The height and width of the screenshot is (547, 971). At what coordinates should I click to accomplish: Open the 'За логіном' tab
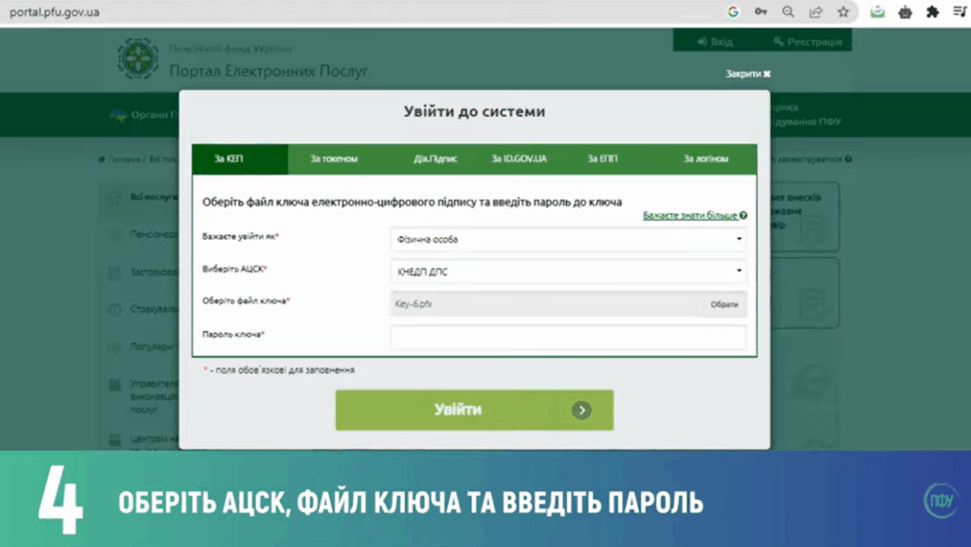click(x=705, y=159)
